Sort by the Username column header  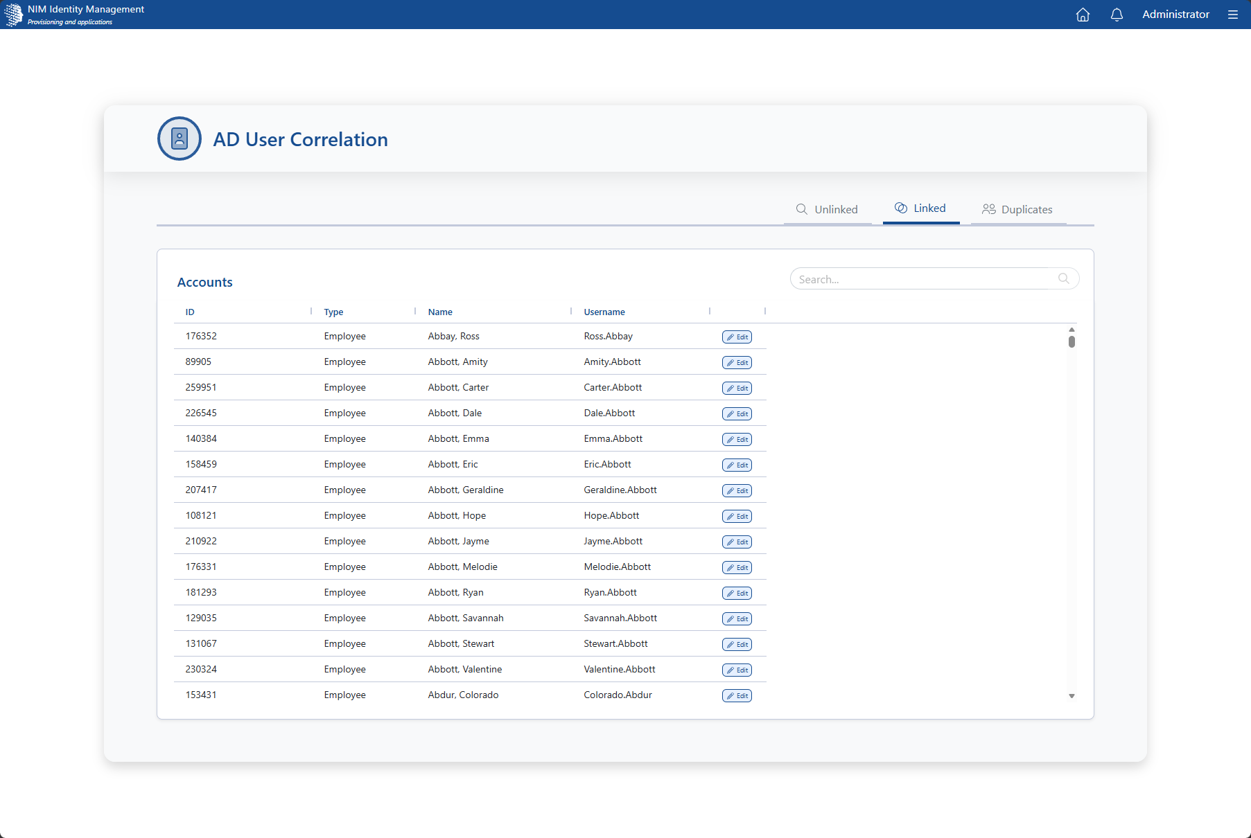[604, 312]
